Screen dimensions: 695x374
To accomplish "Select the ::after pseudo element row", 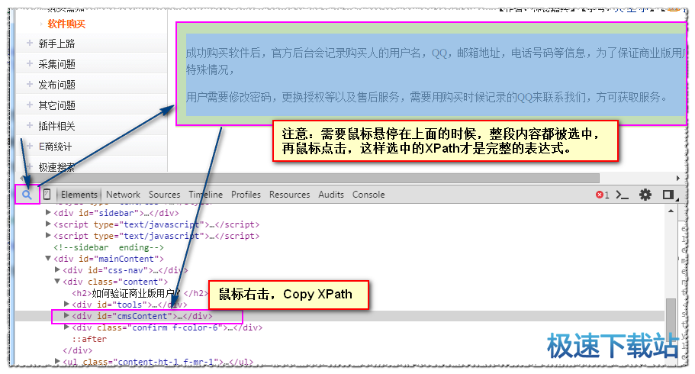I will point(89,339).
